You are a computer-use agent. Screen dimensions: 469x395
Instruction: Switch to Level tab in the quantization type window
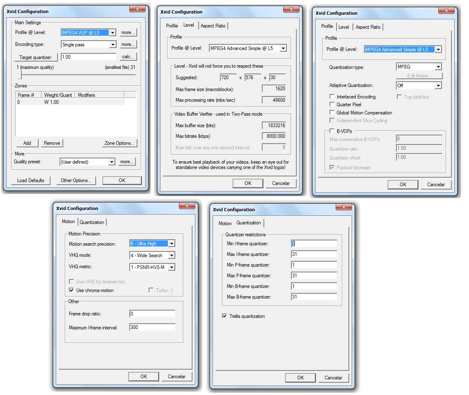(x=344, y=27)
